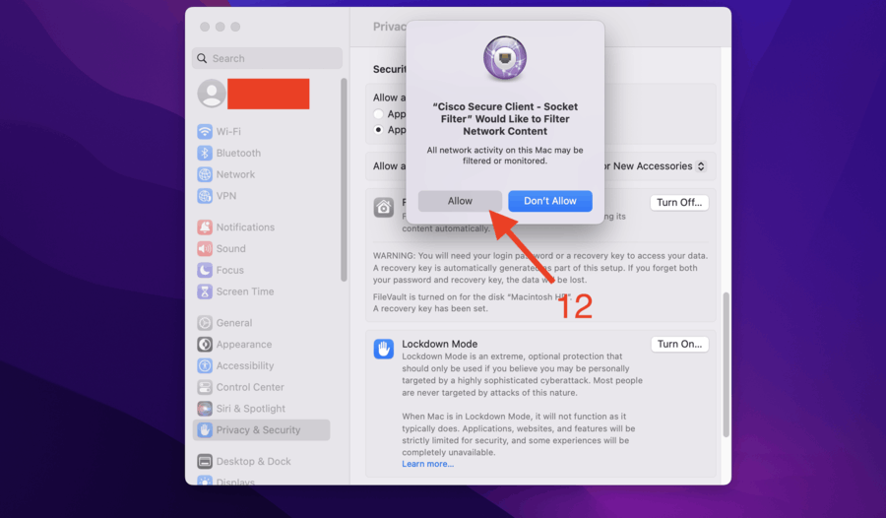Select the Bluetooth icon in sidebar

click(x=205, y=154)
